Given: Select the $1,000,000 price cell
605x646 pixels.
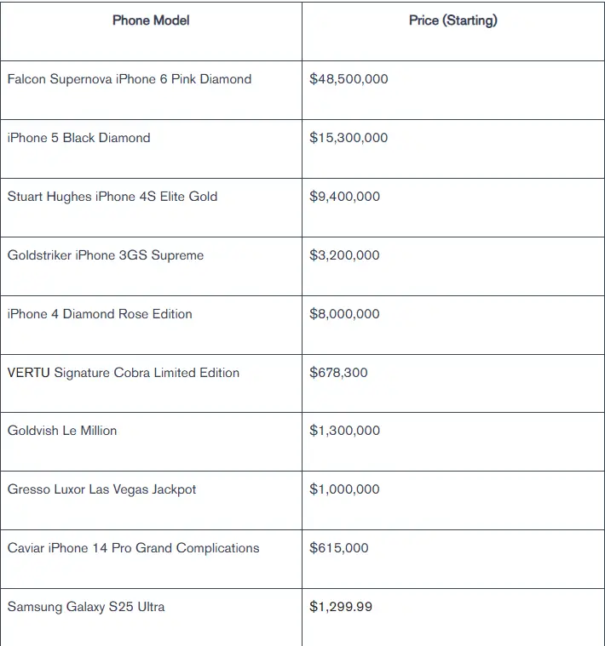Looking at the screenshot, I should (x=453, y=500).
